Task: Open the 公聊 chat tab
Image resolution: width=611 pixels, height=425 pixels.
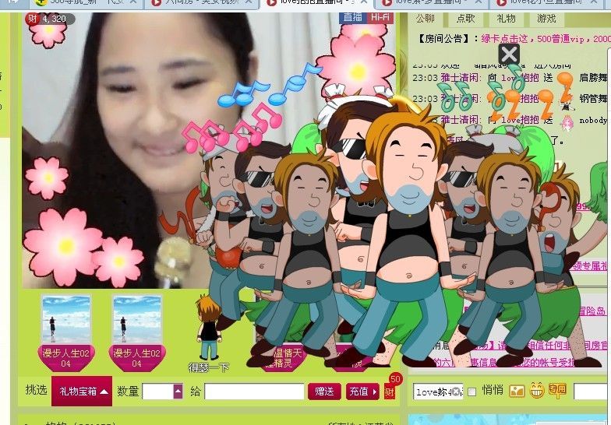Action: pyautogui.click(x=426, y=19)
